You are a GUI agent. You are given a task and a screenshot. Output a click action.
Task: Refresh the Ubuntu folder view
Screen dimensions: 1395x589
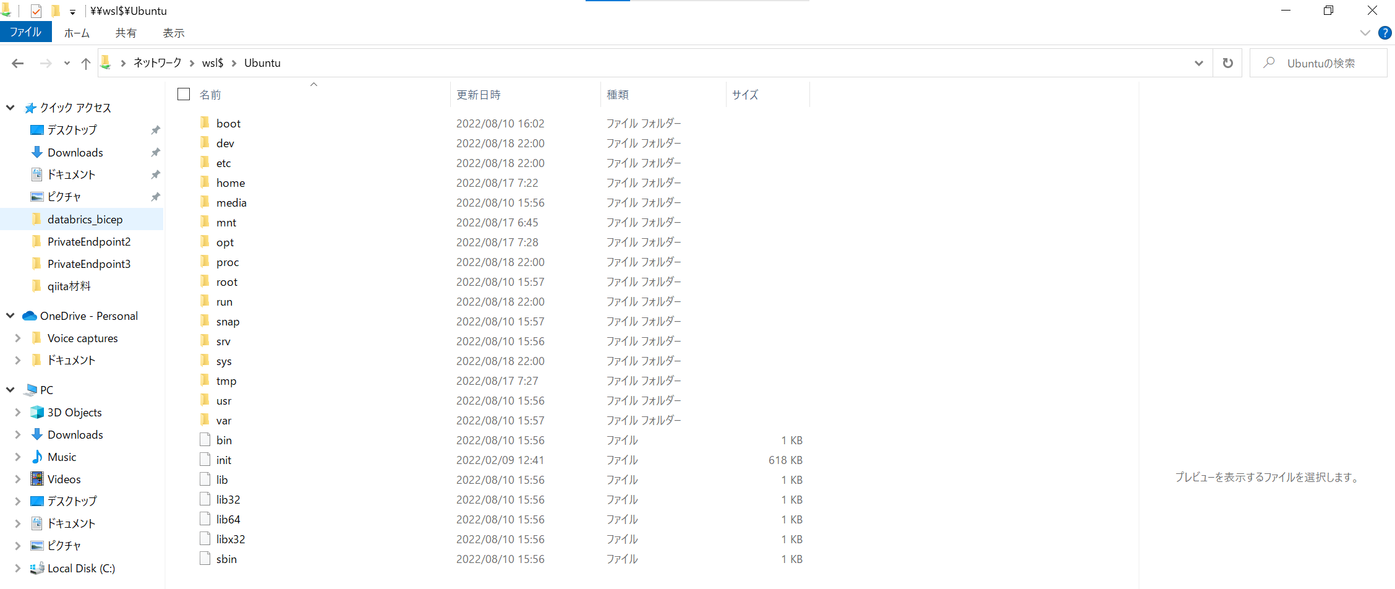point(1228,63)
